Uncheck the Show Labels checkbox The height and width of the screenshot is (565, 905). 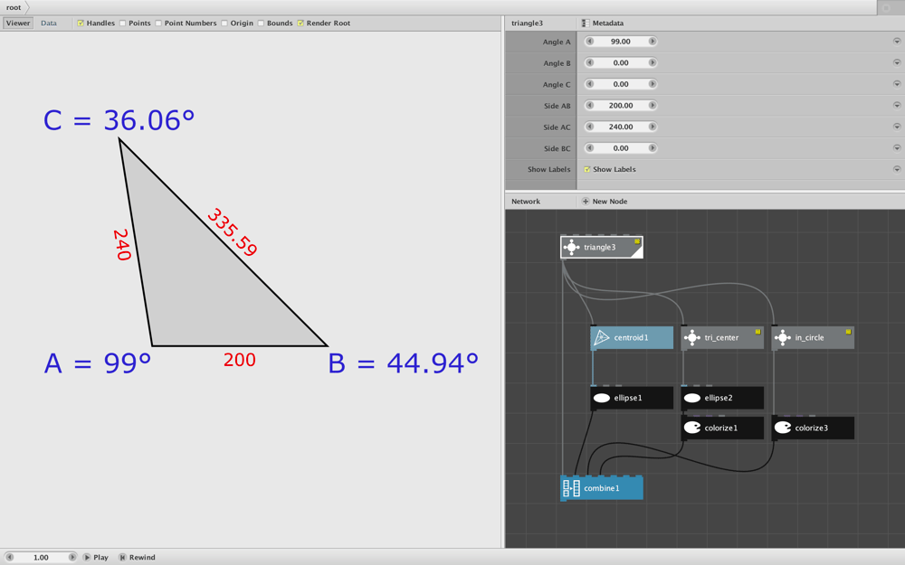point(587,170)
